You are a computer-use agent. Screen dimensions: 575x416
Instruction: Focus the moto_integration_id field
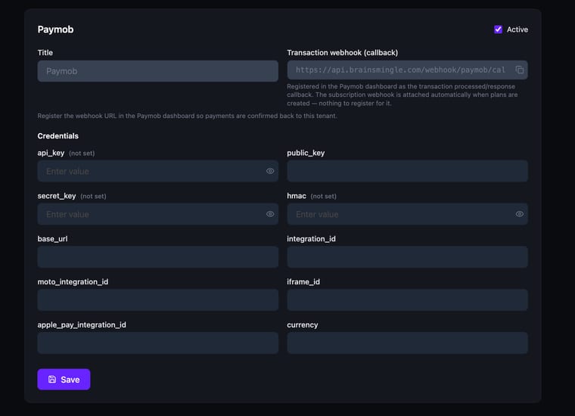tap(157, 300)
